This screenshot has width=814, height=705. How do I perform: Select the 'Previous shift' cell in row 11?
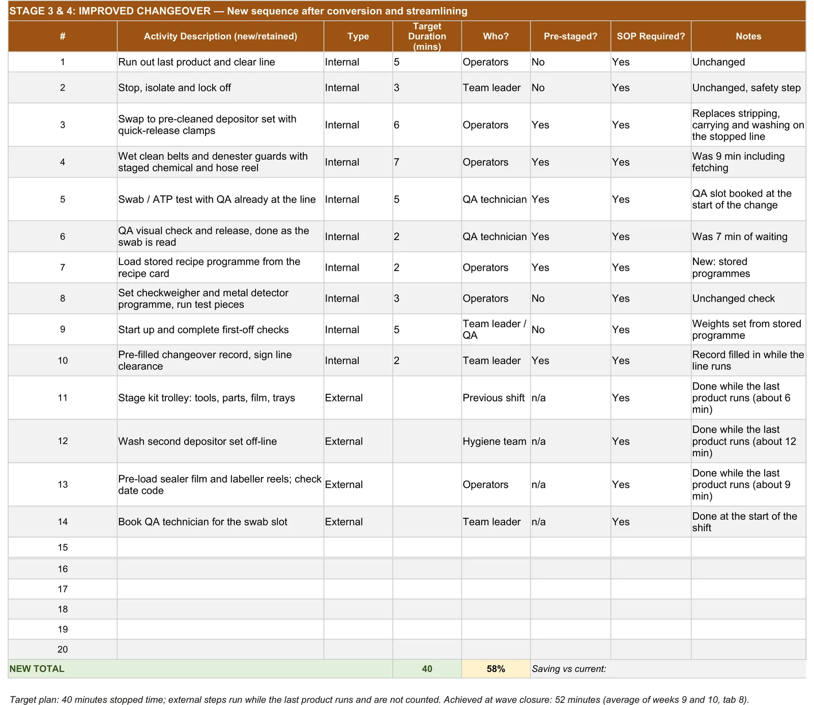[496, 398]
